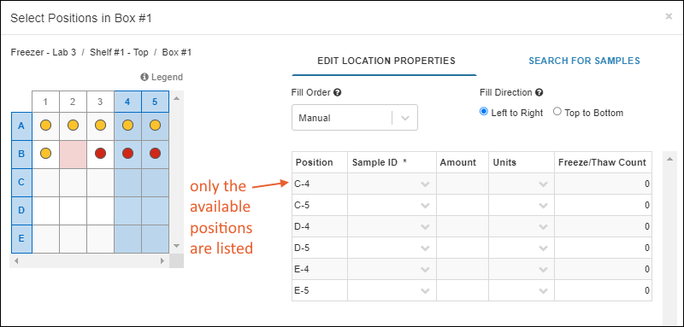Click the Fill Order help icon
This screenshot has height=327, width=684.
[x=337, y=93]
